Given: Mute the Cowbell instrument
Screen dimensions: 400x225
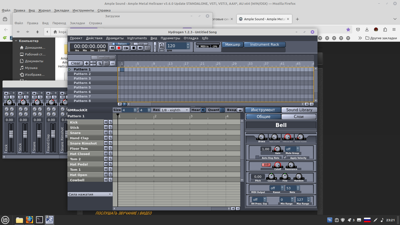Looking at the screenshot, I should tap(106, 180).
